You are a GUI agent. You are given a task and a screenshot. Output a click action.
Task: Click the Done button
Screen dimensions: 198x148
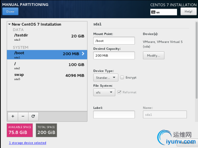click(10, 11)
